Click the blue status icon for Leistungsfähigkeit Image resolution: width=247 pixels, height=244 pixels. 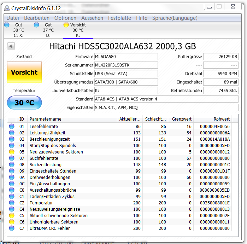point(12,133)
